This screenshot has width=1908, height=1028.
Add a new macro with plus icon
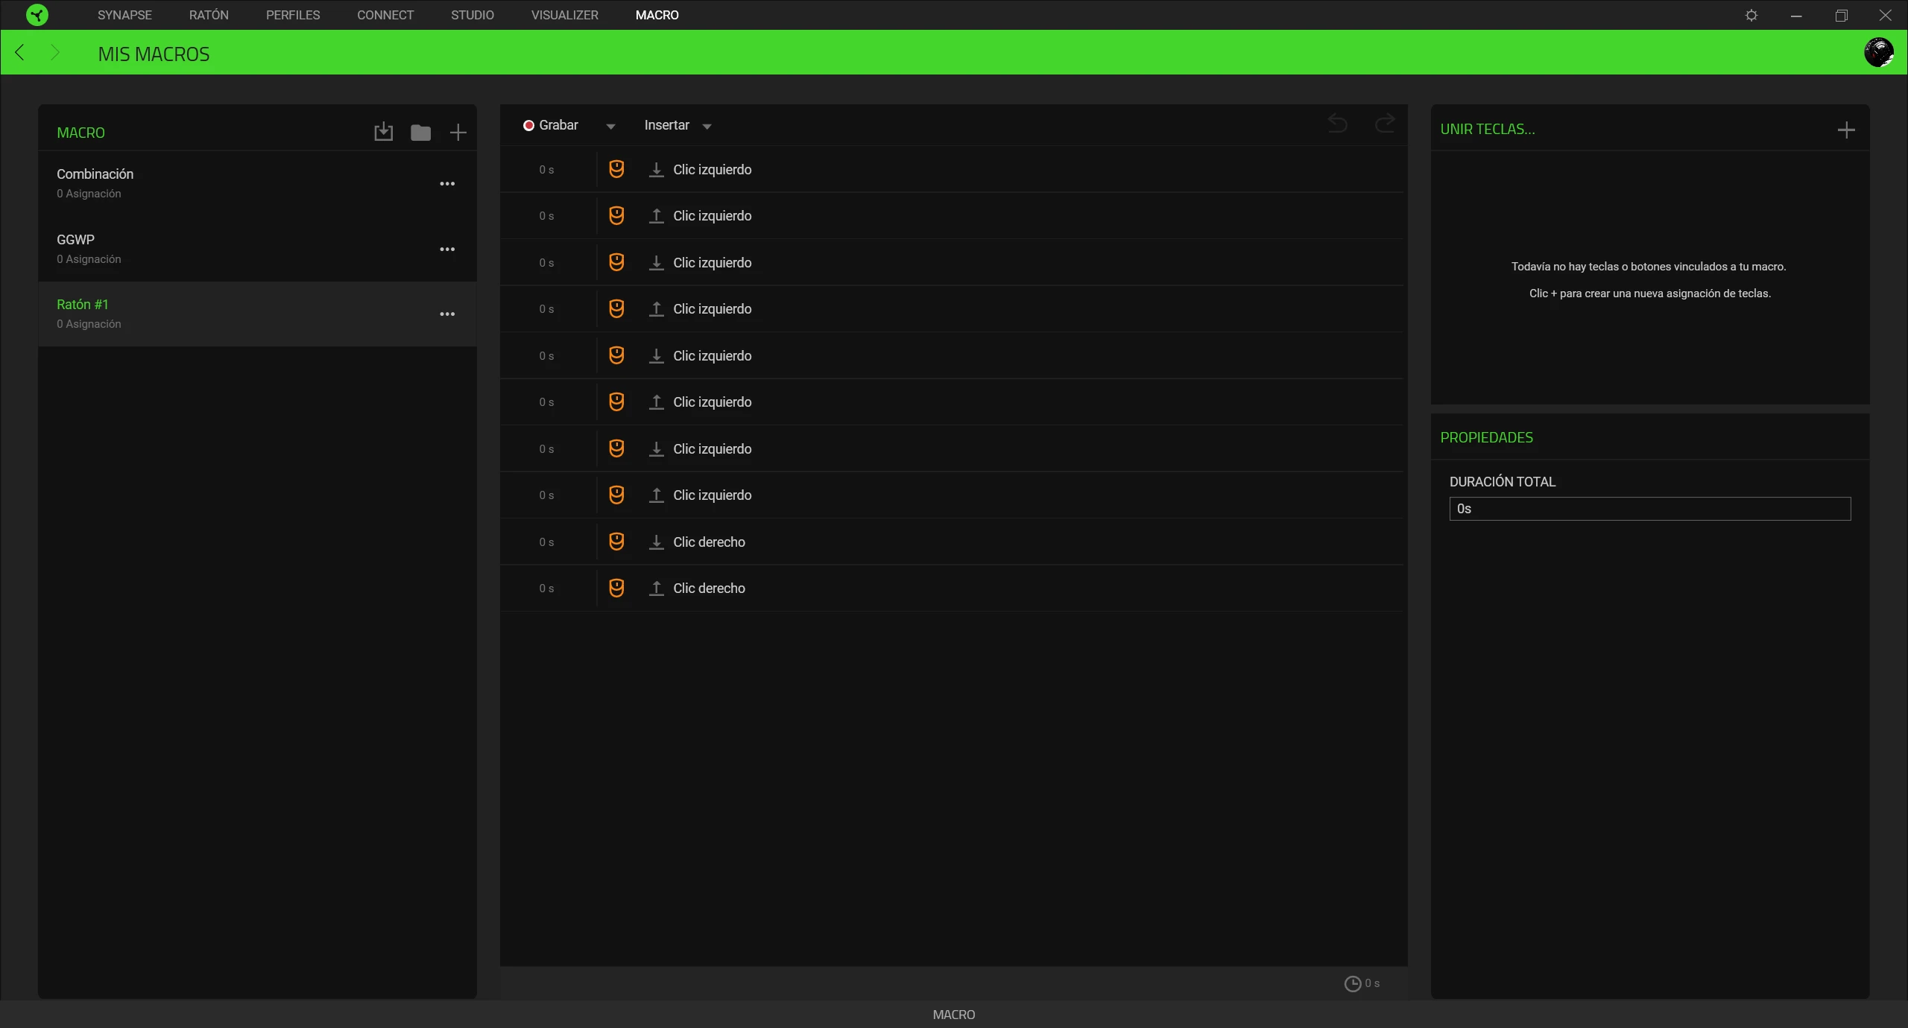(x=458, y=133)
